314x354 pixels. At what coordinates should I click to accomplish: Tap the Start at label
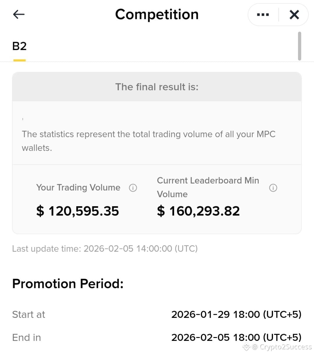click(29, 314)
